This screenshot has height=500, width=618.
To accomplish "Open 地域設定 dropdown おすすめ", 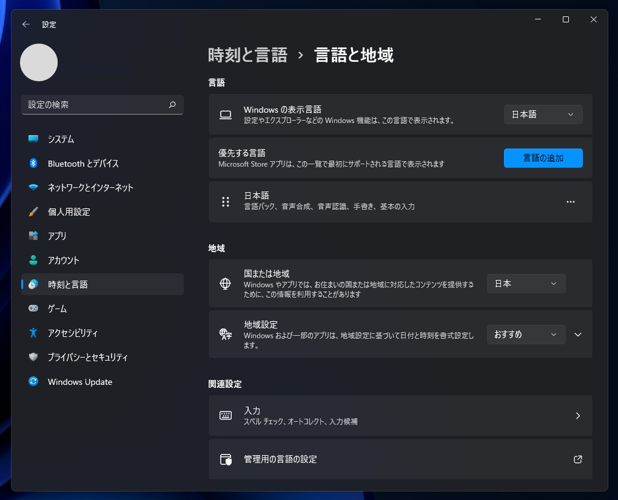I will coord(526,335).
